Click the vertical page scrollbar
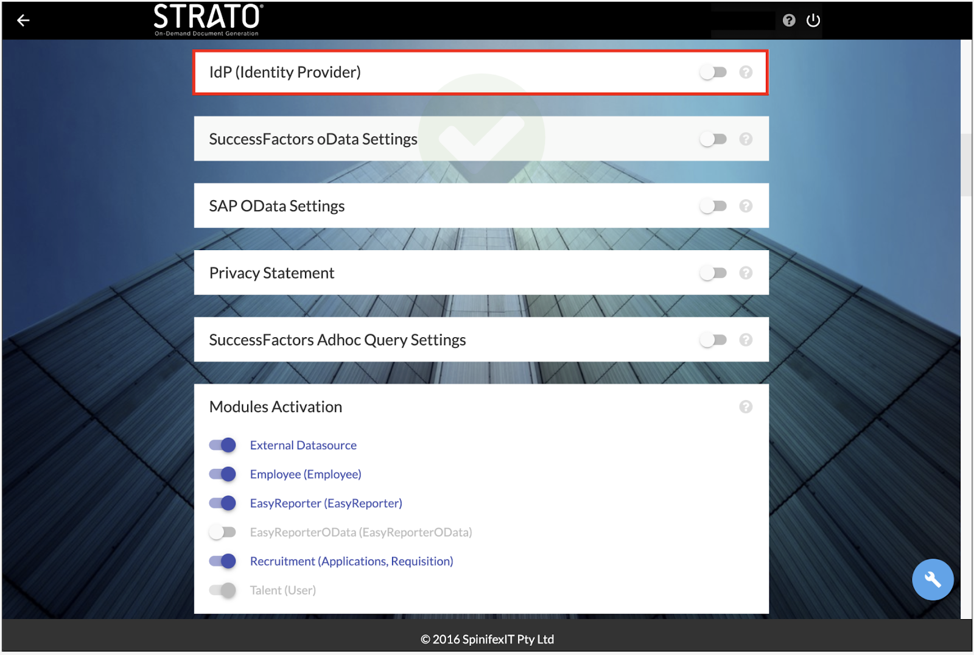This screenshot has height=655, width=974. [x=966, y=164]
